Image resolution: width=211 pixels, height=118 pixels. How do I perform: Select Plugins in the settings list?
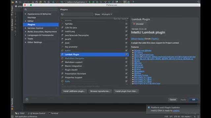pyautogui.click(x=41, y=25)
